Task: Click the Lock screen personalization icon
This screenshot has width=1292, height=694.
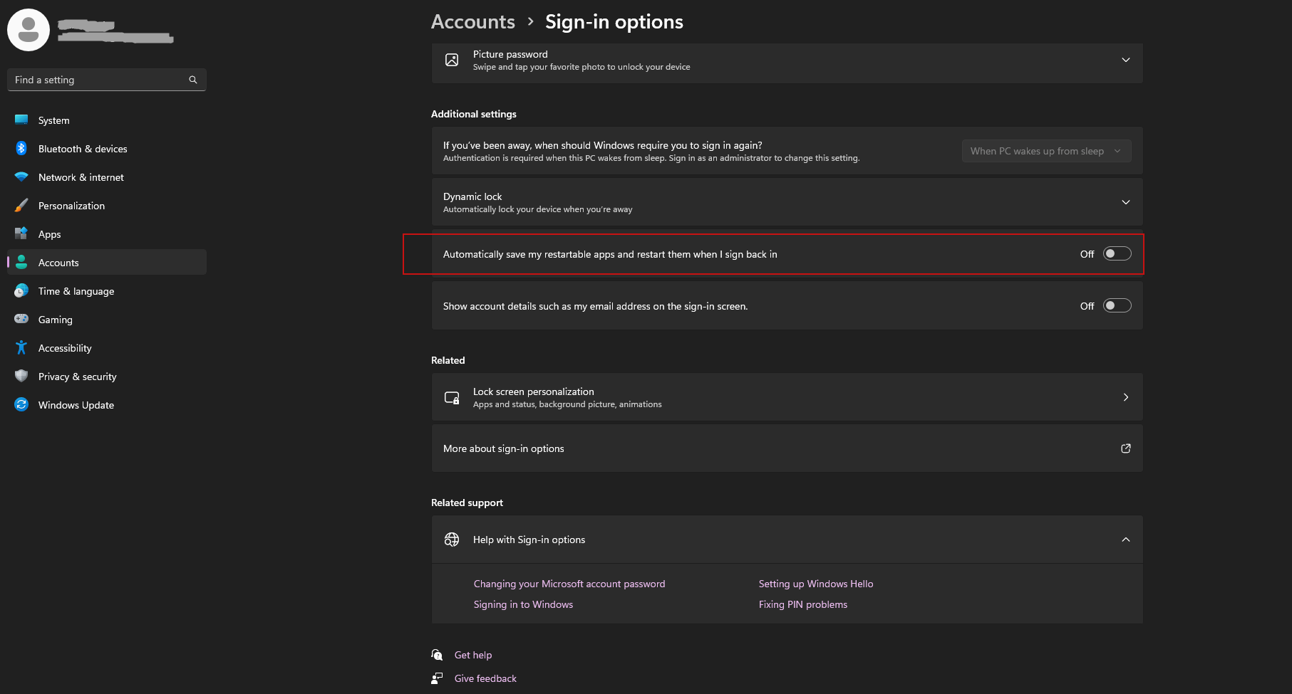Action: click(452, 397)
